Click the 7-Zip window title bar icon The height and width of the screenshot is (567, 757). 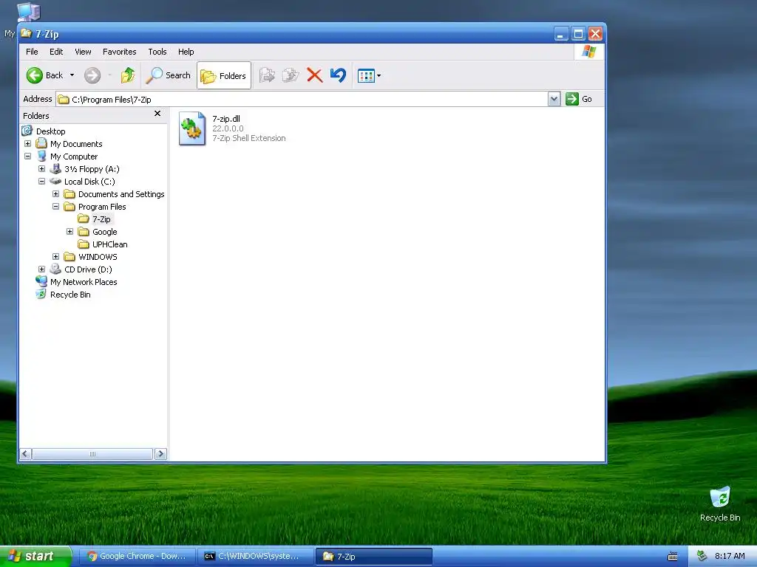26,33
